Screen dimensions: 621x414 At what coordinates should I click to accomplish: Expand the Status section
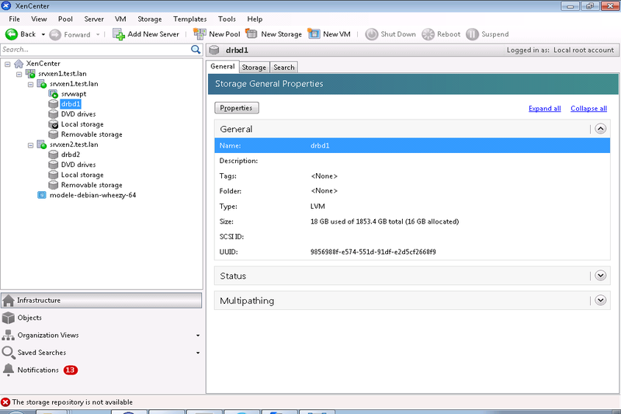coord(600,276)
